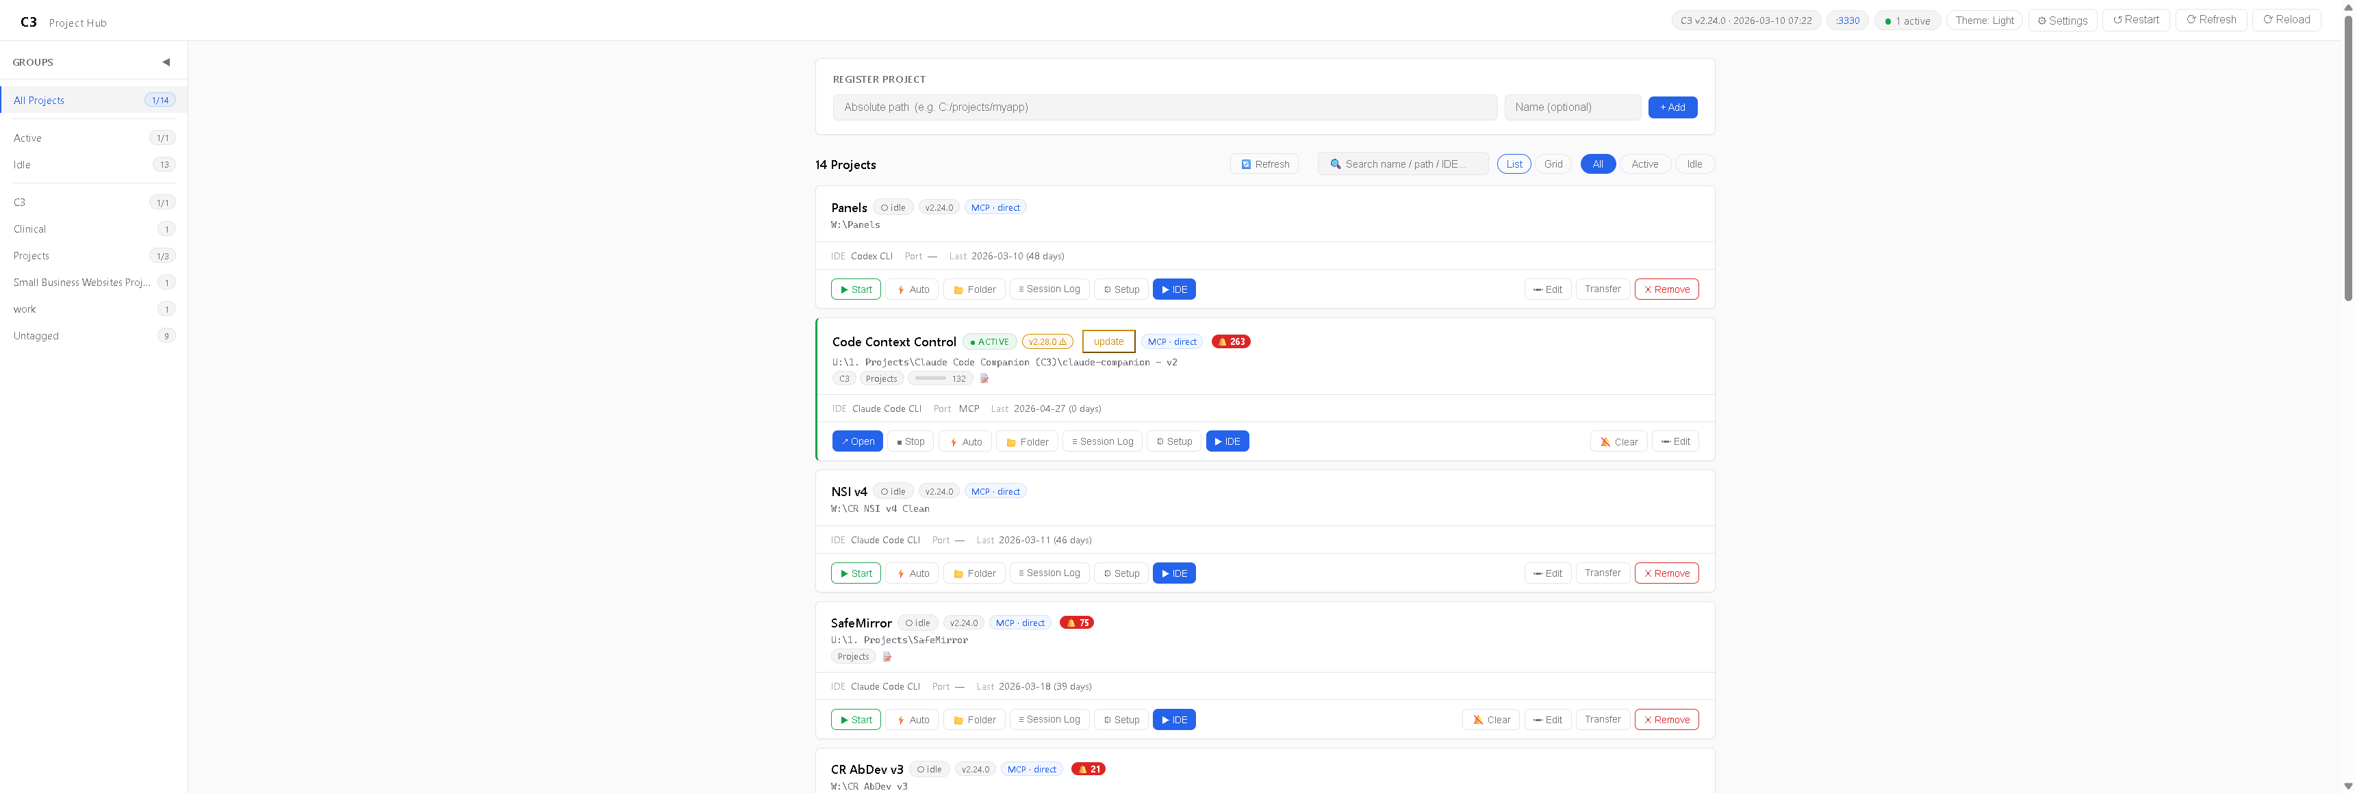Click the v2.28.0 warning badge
This screenshot has height=793, width=2355.
pyautogui.click(x=1047, y=341)
